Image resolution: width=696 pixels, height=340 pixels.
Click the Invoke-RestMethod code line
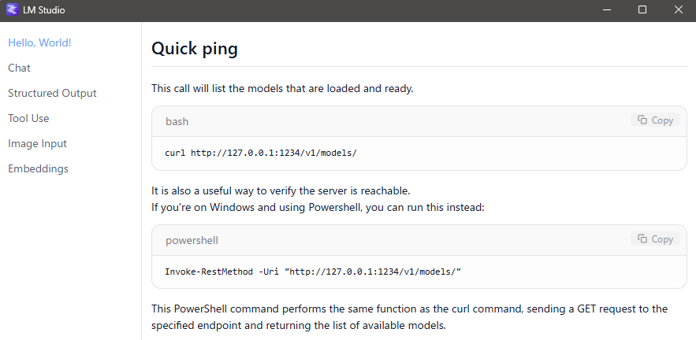(x=312, y=272)
